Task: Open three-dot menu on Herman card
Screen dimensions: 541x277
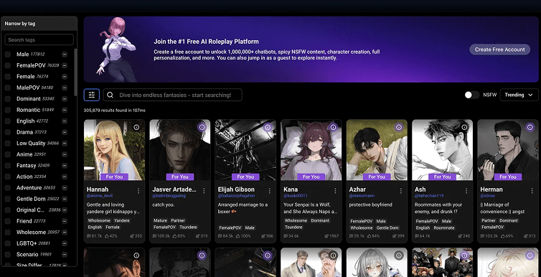Action: (x=532, y=190)
